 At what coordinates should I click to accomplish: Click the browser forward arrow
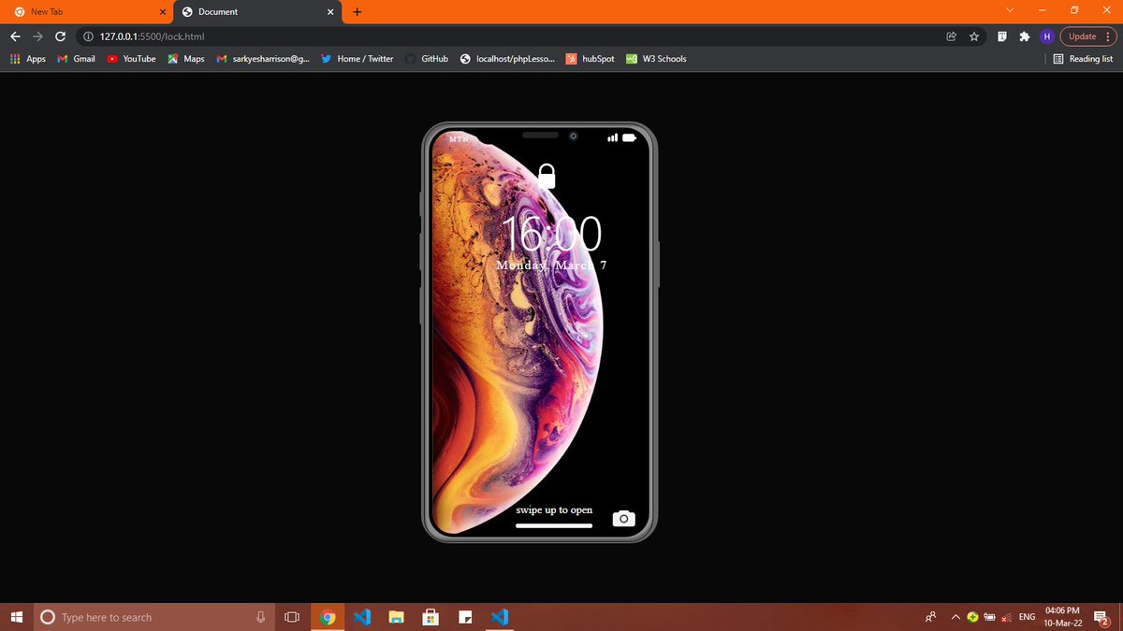tap(37, 36)
